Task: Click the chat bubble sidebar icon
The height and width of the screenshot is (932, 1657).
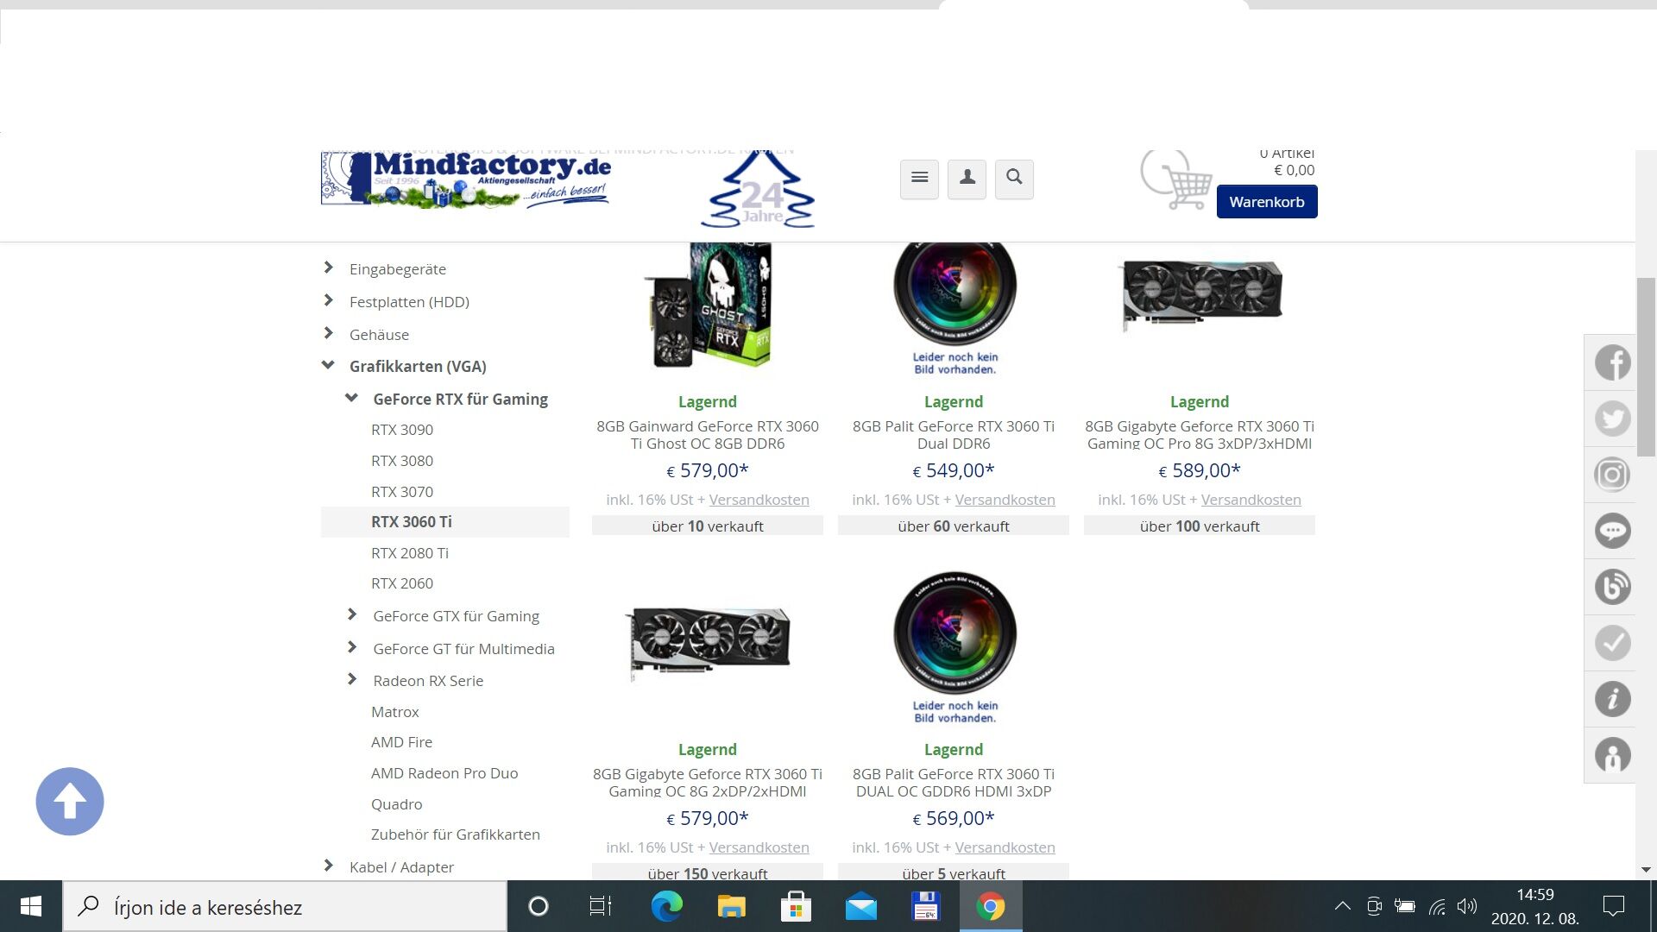Action: tap(1611, 531)
